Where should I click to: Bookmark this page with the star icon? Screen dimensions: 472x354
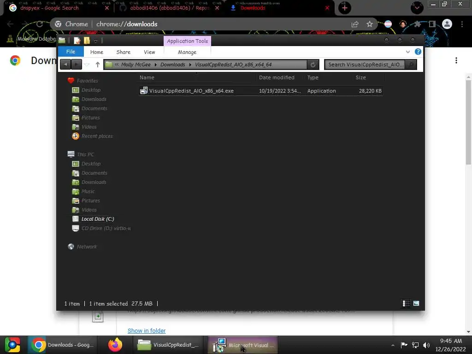[x=370, y=24]
